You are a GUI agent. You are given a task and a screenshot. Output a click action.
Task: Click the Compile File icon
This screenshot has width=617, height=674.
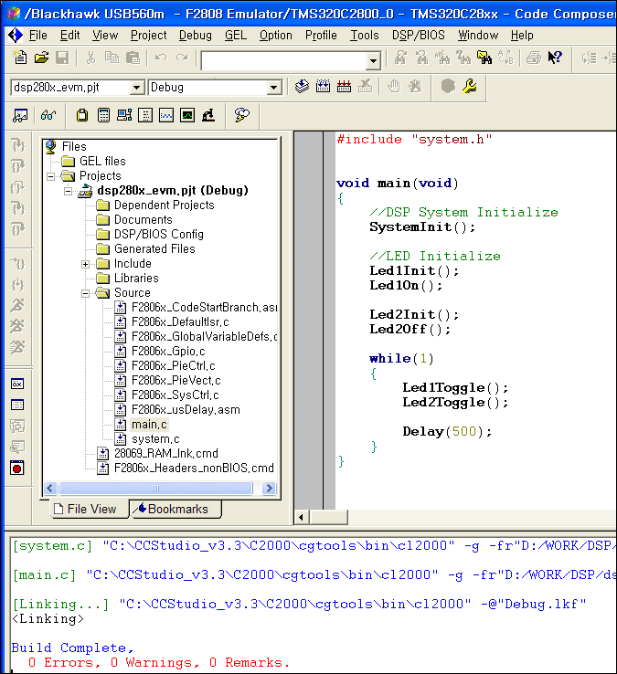point(302,87)
